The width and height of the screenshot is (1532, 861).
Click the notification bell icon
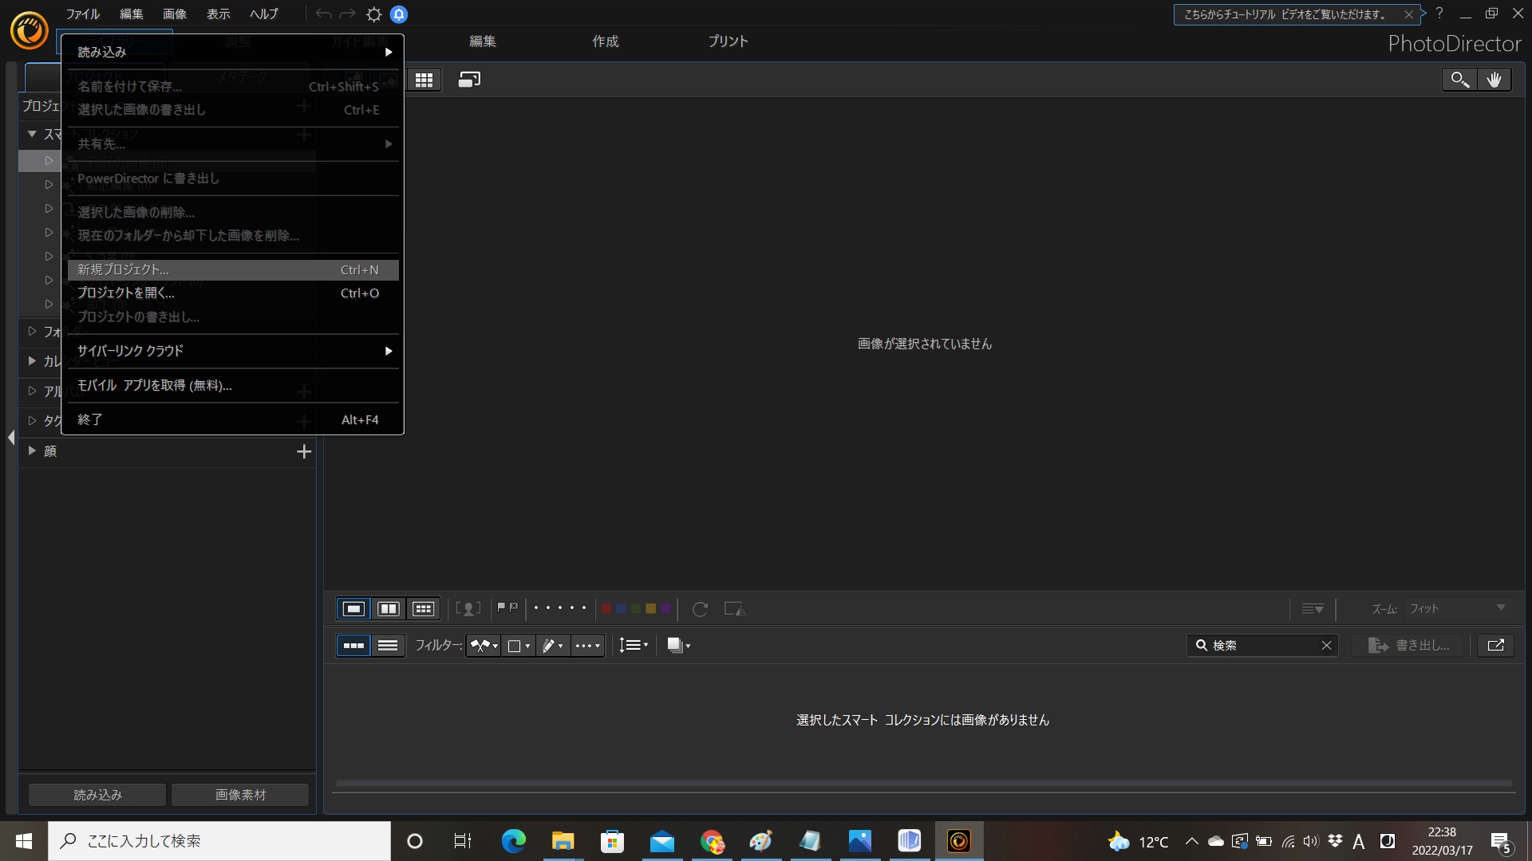coord(399,14)
